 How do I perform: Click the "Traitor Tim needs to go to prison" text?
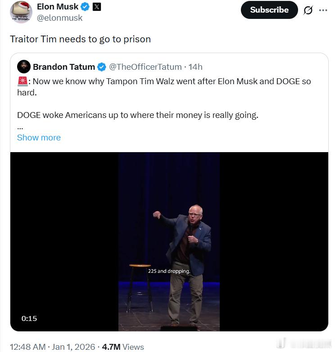[80, 39]
